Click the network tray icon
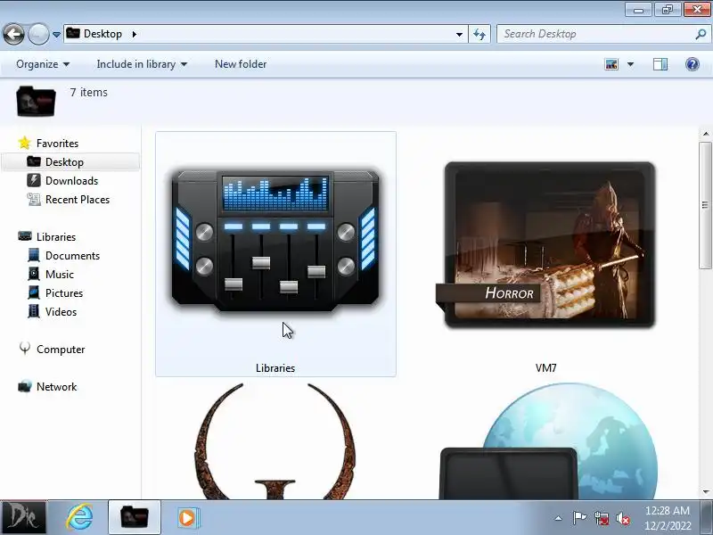This screenshot has width=713, height=535. [x=601, y=518]
